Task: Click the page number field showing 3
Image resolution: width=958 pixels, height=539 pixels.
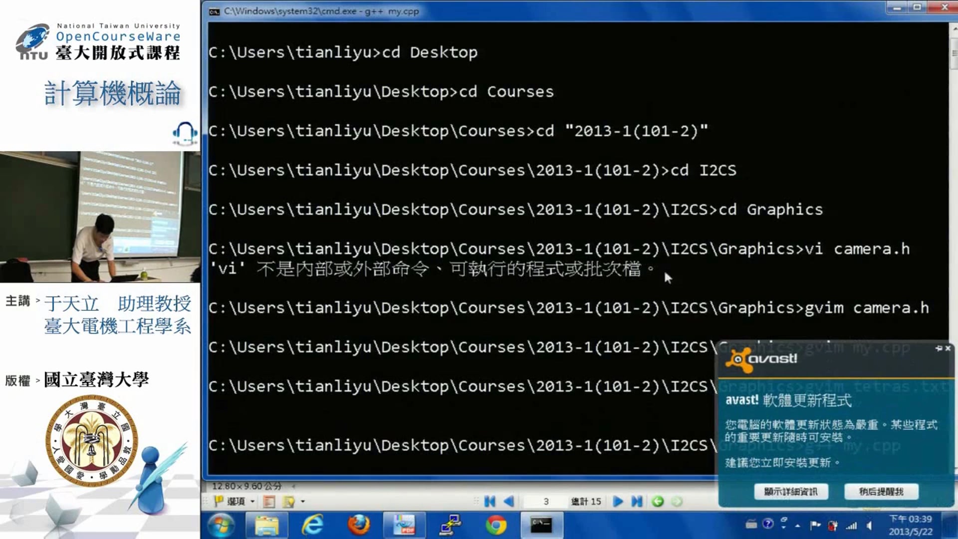Action: 546,502
